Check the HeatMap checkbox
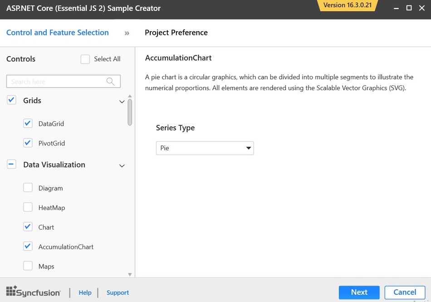 [28, 207]
